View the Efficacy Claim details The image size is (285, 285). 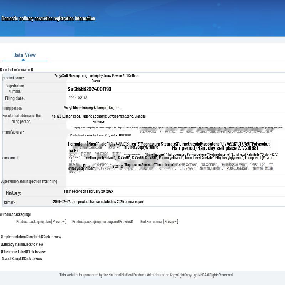click(x=22, y=244)
